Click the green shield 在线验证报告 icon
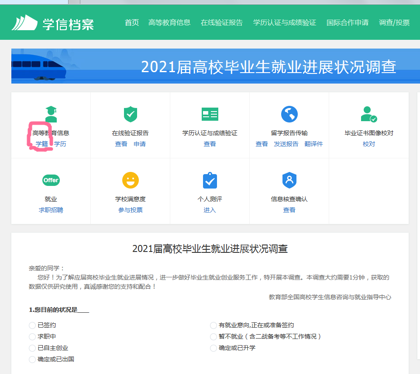The image size is (420, 374). tap(130, 114)
